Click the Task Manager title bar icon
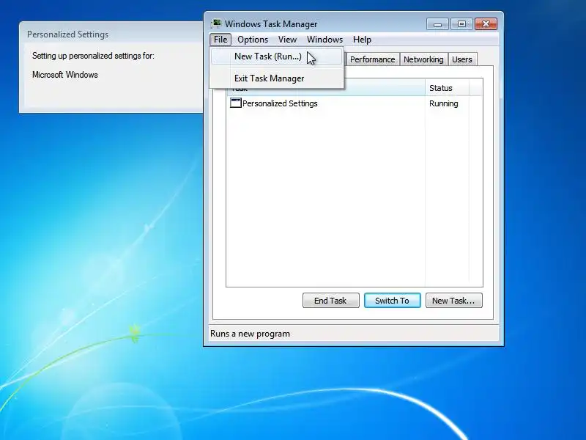The height and width of the screenshot is (440, 586). pos(216,23)
